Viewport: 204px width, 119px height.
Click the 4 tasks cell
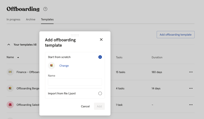(x=120, y=88)
